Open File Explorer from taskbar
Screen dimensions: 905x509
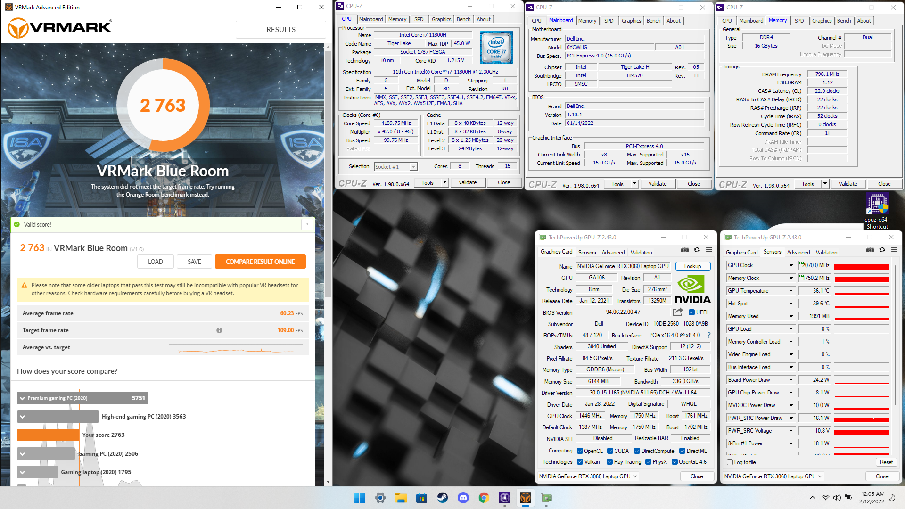pos(401,498)
